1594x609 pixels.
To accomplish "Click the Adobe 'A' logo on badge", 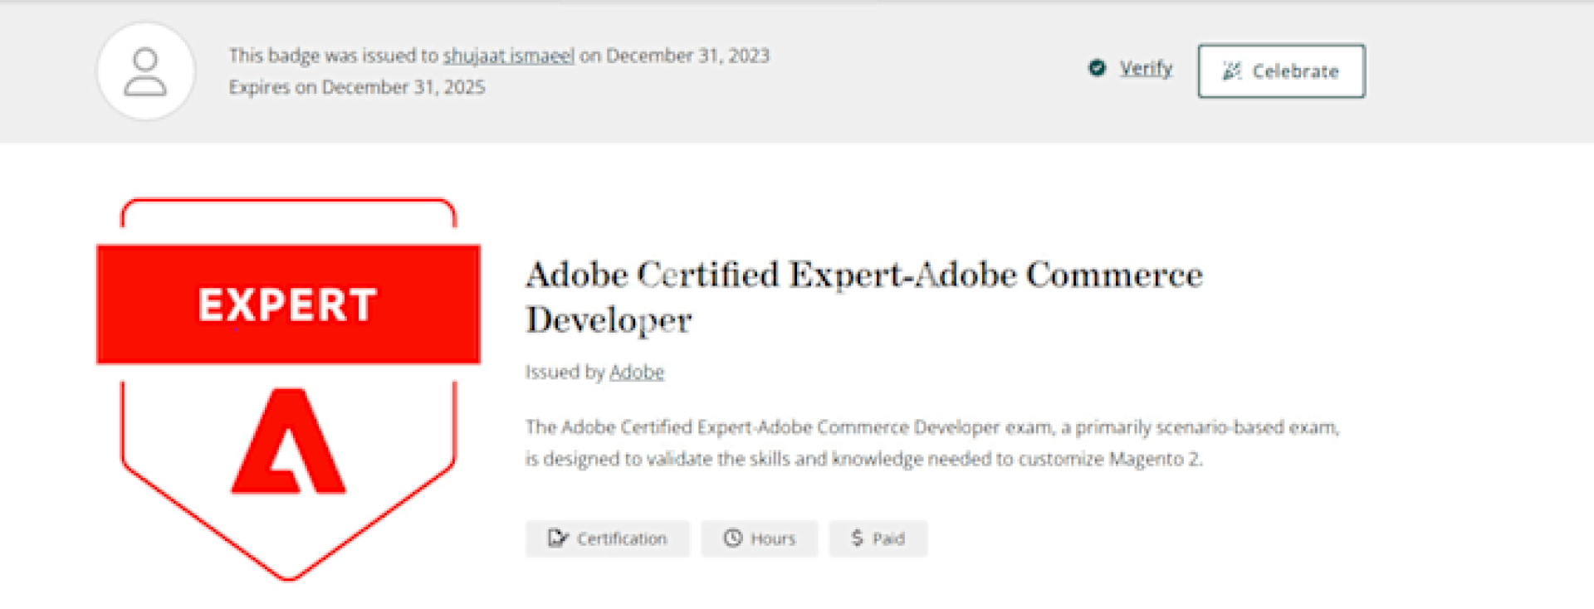I will (288, 443).
